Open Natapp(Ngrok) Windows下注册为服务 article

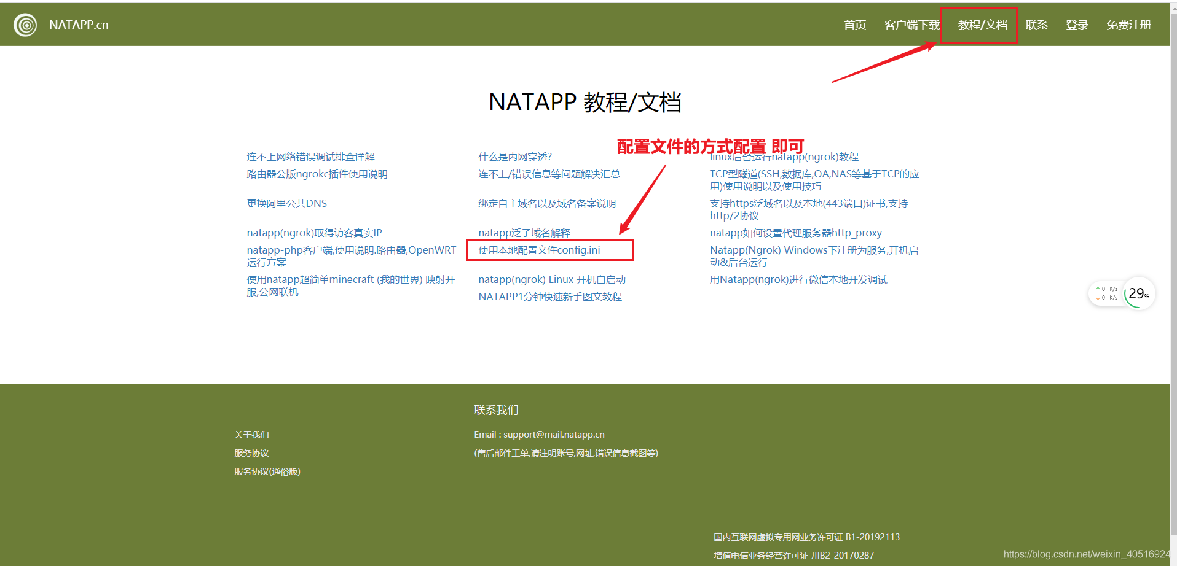pyautogui.click(x=814, y=256)
